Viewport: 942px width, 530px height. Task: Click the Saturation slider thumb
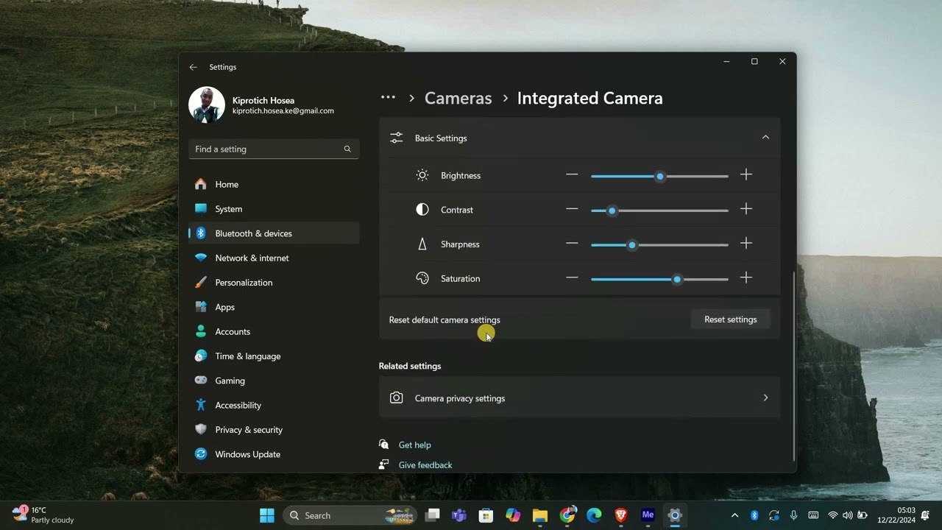click(677, 279)
